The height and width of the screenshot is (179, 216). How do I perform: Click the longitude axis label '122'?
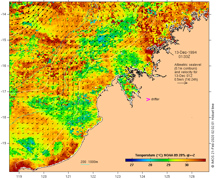[x=93, y=176]
